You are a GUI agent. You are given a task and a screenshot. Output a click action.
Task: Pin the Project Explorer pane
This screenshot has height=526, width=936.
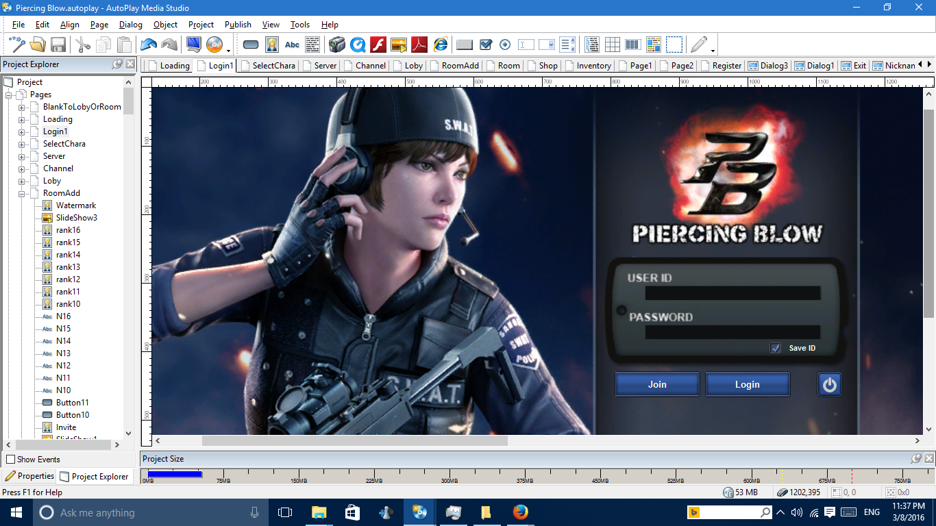[117, 64]
